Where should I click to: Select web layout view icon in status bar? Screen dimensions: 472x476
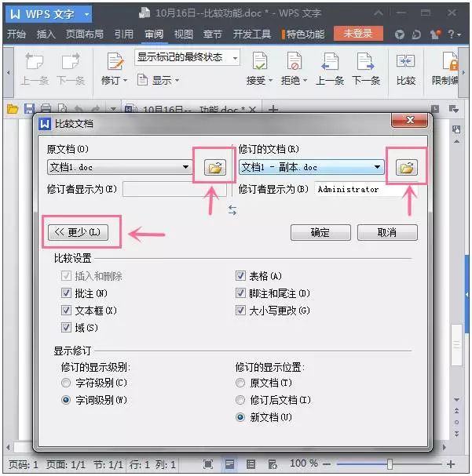[x=273, y=464]
